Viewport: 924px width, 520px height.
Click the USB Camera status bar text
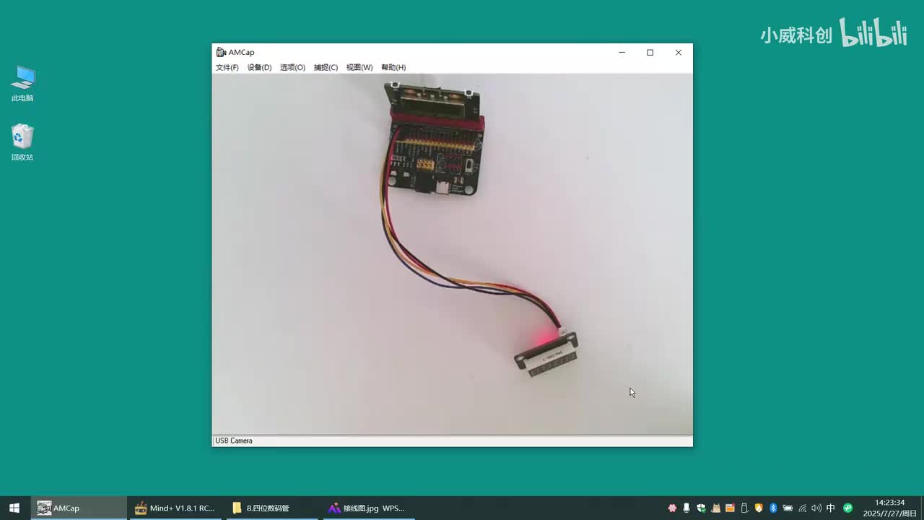[234, 441]
